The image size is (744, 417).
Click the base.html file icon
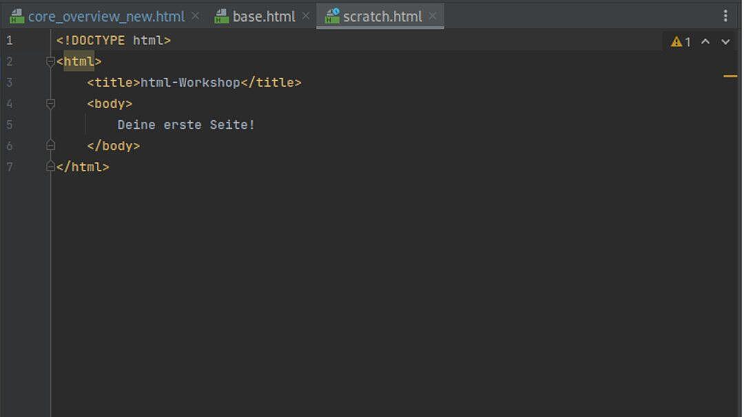(222, 16)
